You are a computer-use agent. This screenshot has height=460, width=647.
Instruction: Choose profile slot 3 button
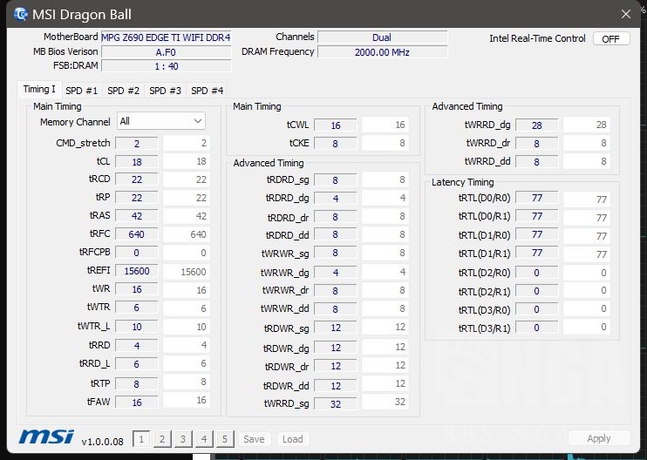(183, 439)
